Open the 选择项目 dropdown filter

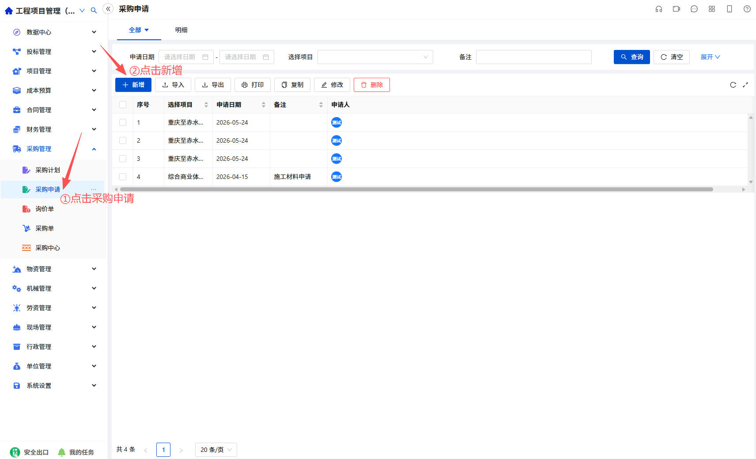click(x=375, y=57)
